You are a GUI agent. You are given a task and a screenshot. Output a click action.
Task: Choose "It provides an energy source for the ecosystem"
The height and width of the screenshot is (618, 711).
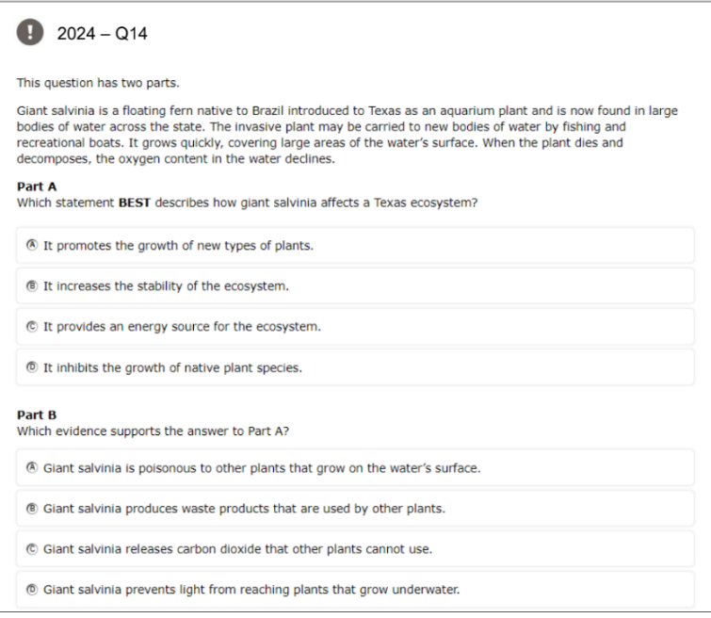pyautogui.click(x=356, y=327)
